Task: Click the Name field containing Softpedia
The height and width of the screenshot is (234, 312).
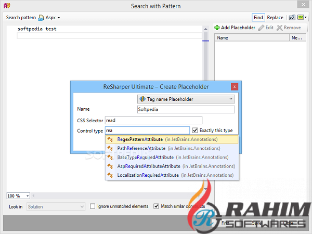Action: [x=186, y=109]
